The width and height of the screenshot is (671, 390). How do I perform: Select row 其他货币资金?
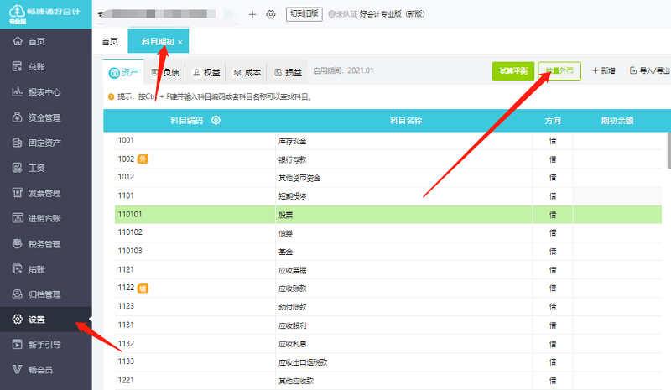[388, 178]
